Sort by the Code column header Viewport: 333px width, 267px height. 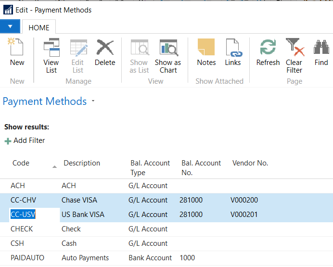point(21,163)
